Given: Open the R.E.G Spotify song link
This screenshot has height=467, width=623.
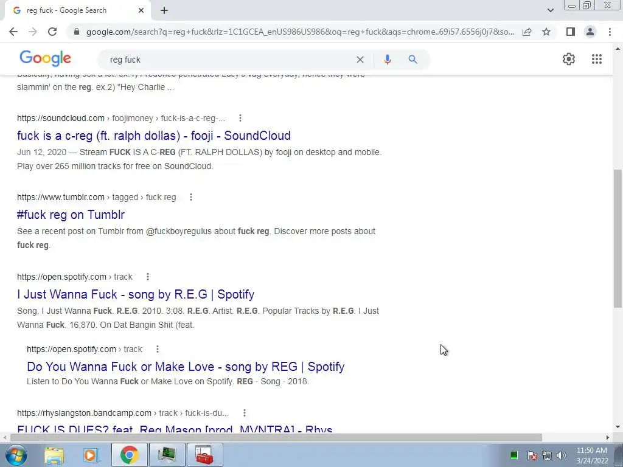Looking at the screenshot, I should [x=136, y=294].
